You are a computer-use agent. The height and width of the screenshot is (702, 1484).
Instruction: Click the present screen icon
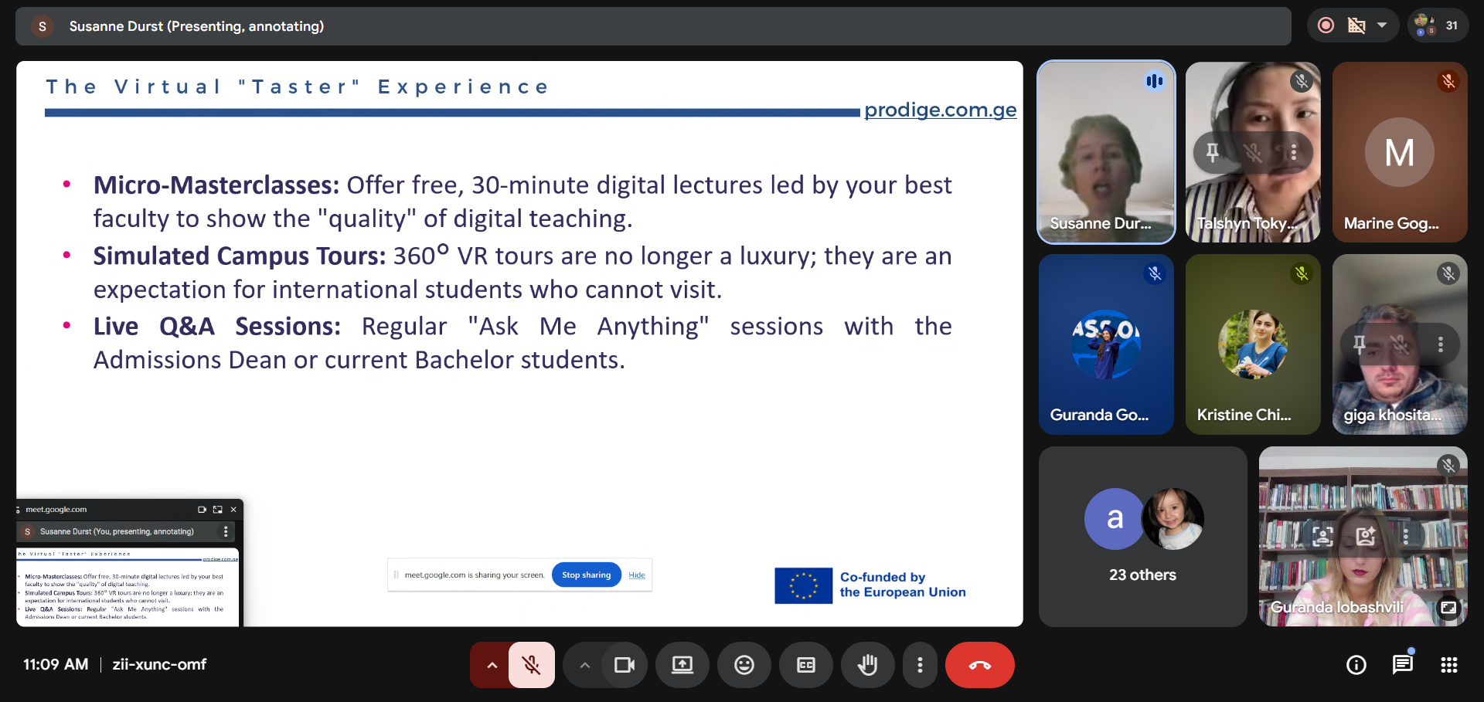pos(682,665)
